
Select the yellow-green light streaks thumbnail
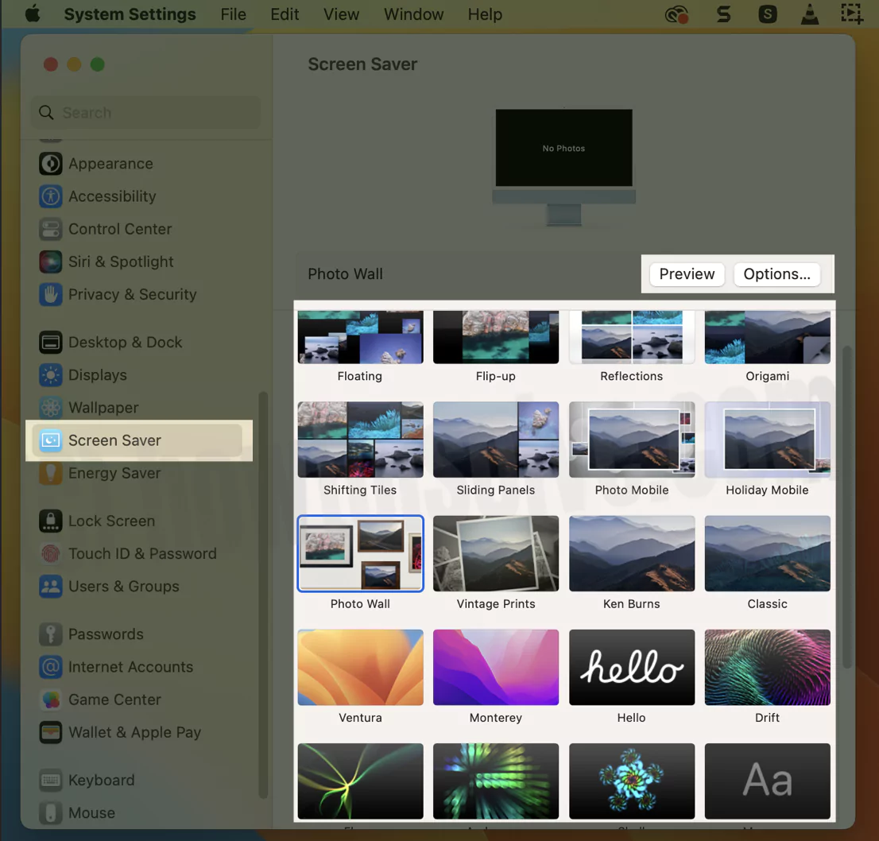click(x=360, y=781)
